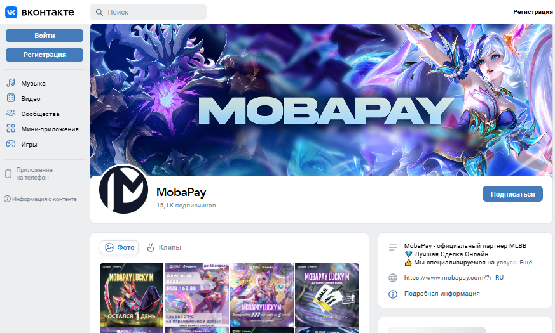Click the phone app icon

click(8, 174)
